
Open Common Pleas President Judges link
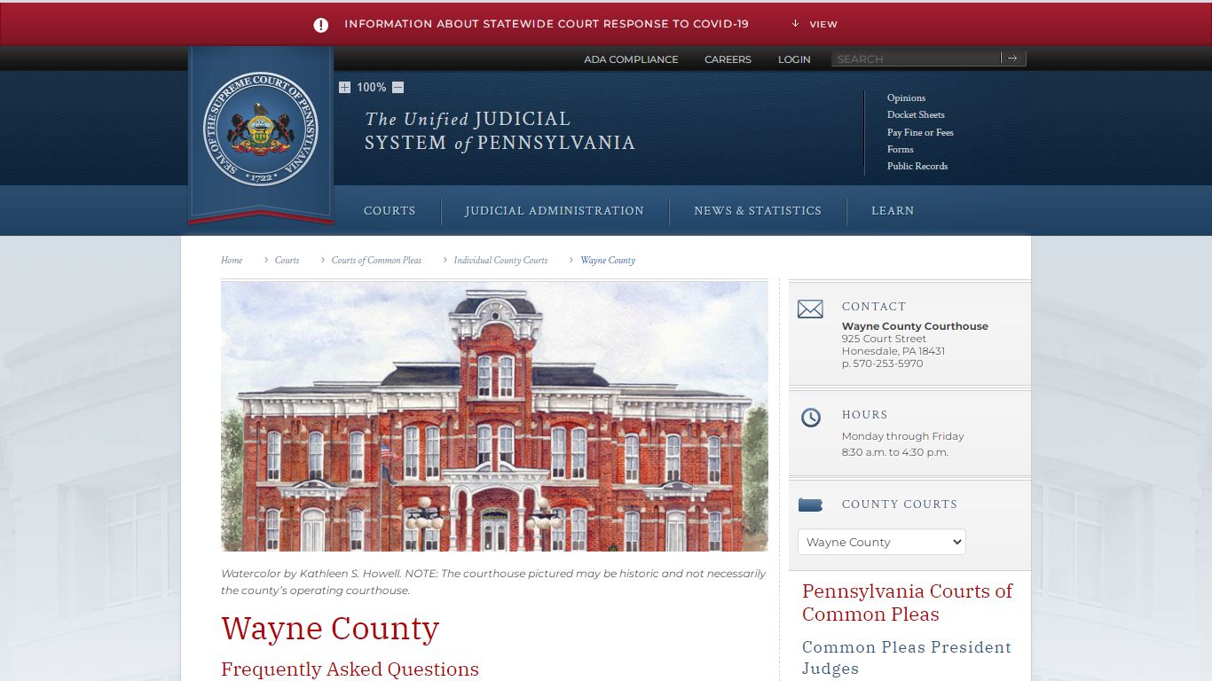[907, 658]
